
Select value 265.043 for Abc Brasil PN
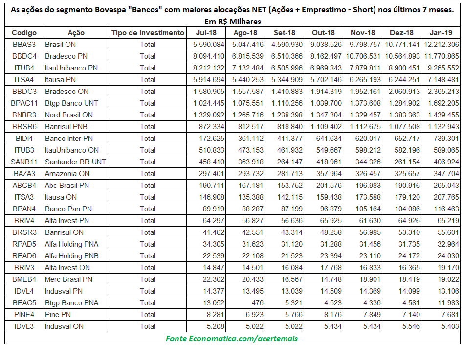tap(441, 186)
